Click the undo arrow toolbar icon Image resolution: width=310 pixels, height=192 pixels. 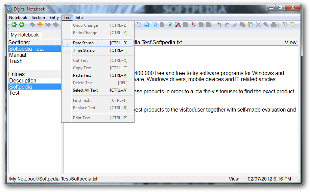click(x=219, y=25)
